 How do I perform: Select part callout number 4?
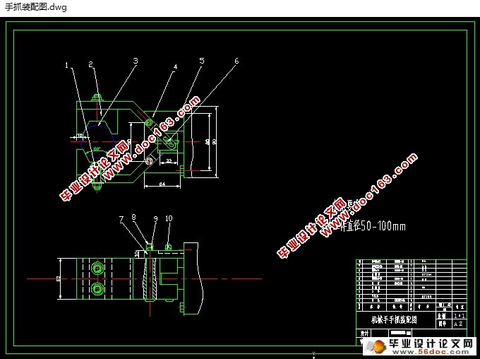point(175,66)
